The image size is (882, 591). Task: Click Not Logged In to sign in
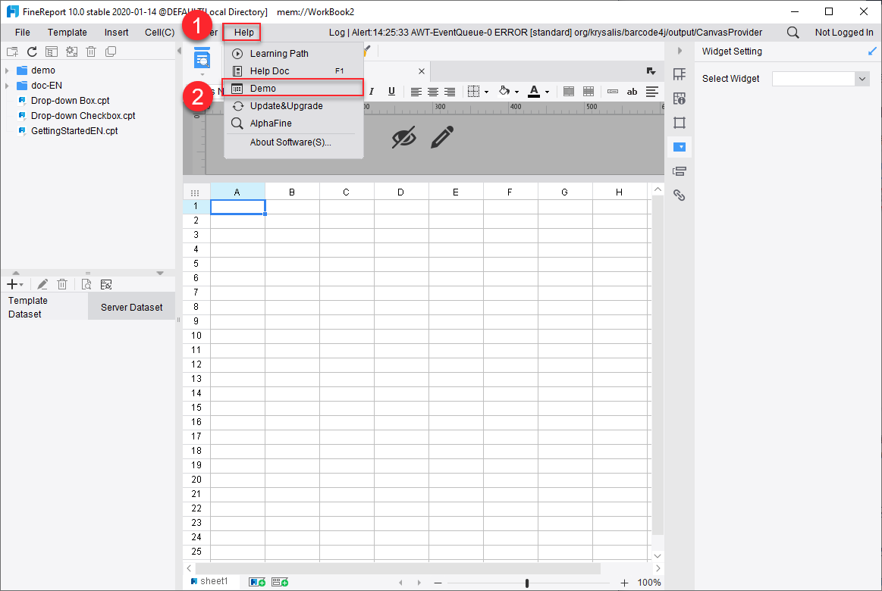tap(844, 32)
